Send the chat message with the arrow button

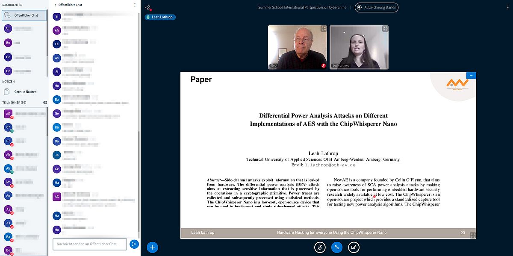(x=134, y=244)
